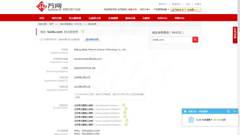Screen dimensions: 240x135
Task: Open 轻云服务器 in the navigation bar
Action: point(75,18)
